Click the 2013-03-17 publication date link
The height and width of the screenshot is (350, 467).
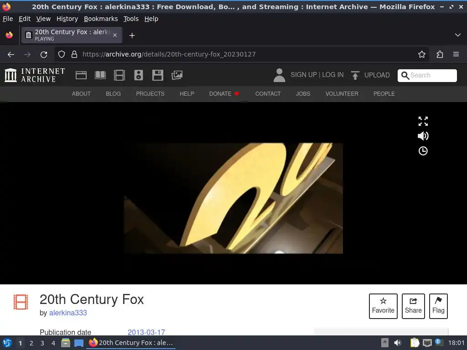click(x=146, y=332)
